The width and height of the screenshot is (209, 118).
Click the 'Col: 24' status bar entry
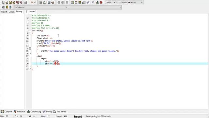18,116
